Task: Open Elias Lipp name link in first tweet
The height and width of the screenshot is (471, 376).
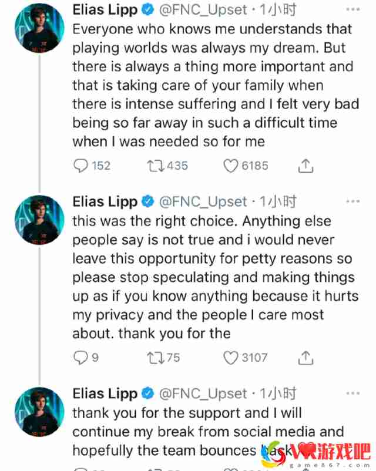Action: pyautogui.click(x=105, y=10)
